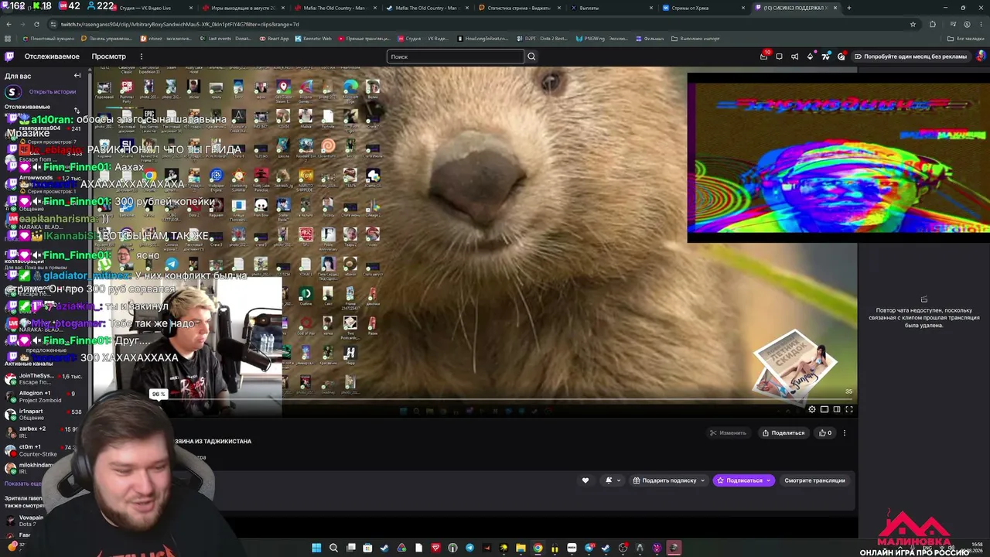The width and height of the screenshot is (990, 557).
Task: Open Chrome from the taskbar
Action: [x=538, y=548]
